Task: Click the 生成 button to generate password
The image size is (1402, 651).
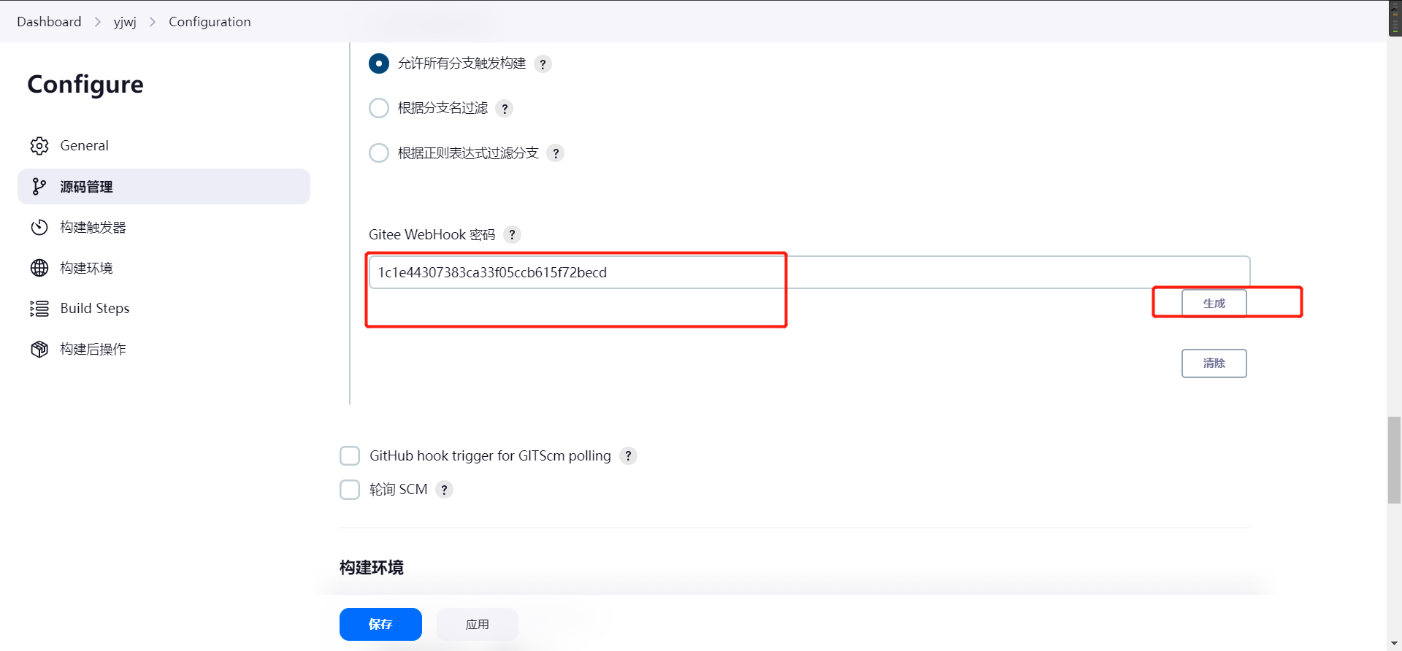Action: 1214,304
